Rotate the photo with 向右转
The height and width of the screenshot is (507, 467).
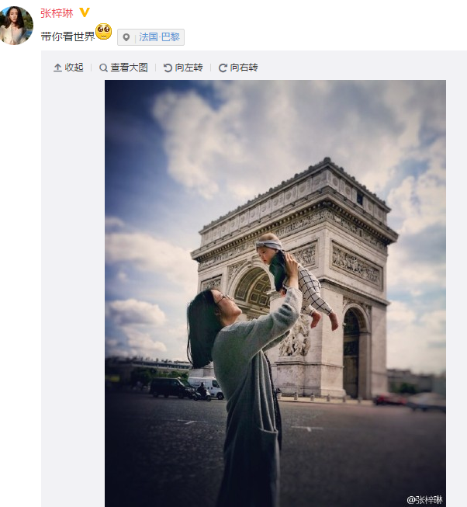(244, 68)
